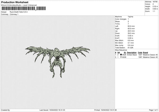
Task: Click the Colors value 2
Action: coord(153,4)
